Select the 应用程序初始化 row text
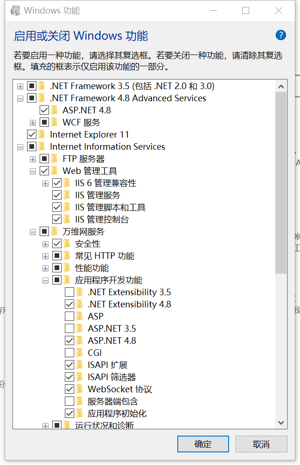Viewport: 300px width, 465px height. click(x=117, y=413)
